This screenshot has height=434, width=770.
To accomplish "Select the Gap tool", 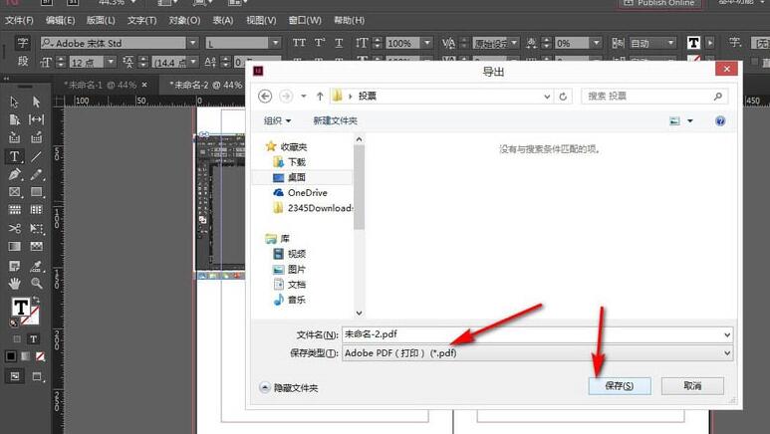I will 36,119.
